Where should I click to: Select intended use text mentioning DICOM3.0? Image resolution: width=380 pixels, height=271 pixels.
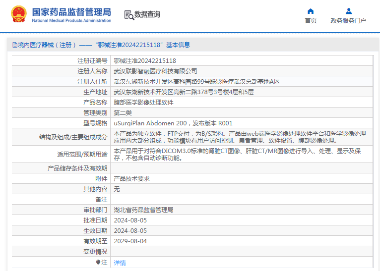[238, 155]
